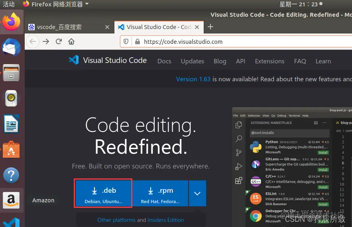This screenshot has height=227, width=352.
Task: Click Install button for ESLint extension
Action: (323, 204)
